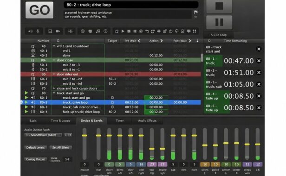The image size is (286, 176).
Task: Click the arrow beside Pre Wait header
Action: (139, 41)
